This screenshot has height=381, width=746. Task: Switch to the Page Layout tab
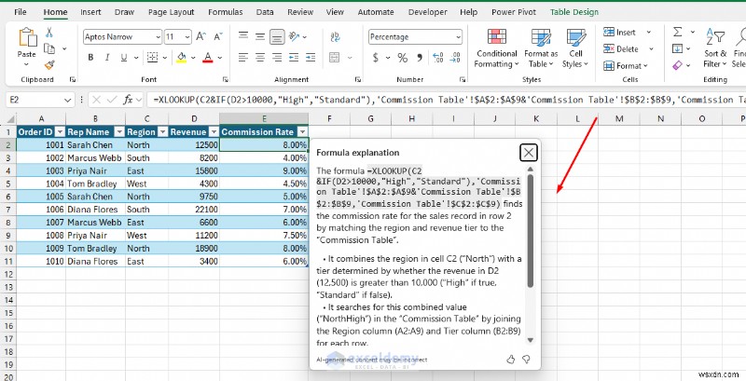click(172, 12)
